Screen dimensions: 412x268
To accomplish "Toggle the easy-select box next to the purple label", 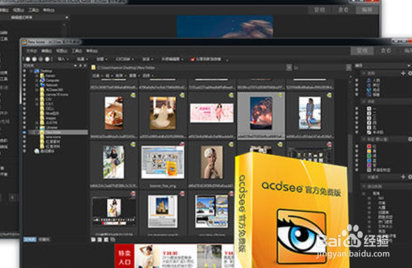I will tap(357, 165).
